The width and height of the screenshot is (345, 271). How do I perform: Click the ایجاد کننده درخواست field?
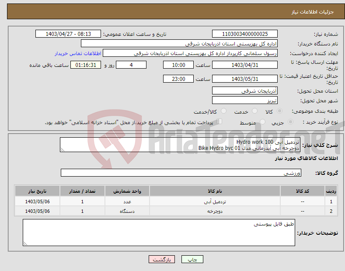click(190, 53)
